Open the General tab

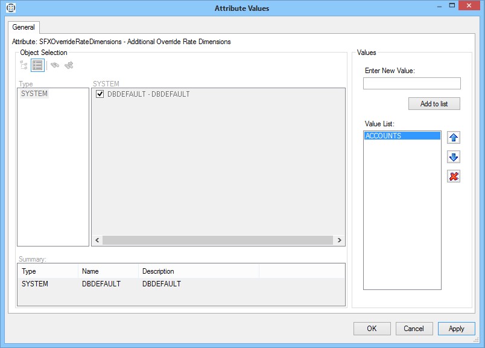(x=24, y=27)
